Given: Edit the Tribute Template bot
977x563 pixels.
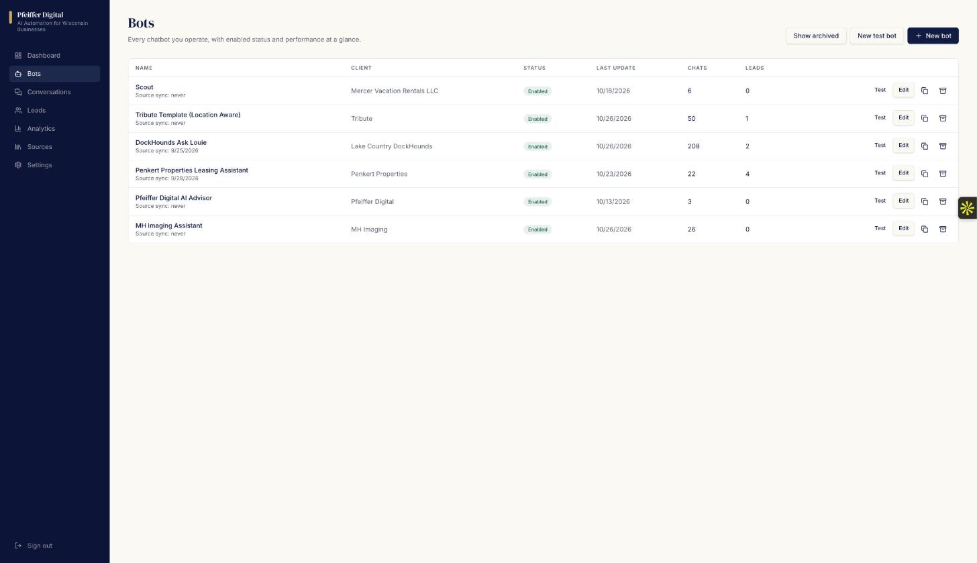Looking at the screenshot, I should pyautogui.click(x=904, y=117).
